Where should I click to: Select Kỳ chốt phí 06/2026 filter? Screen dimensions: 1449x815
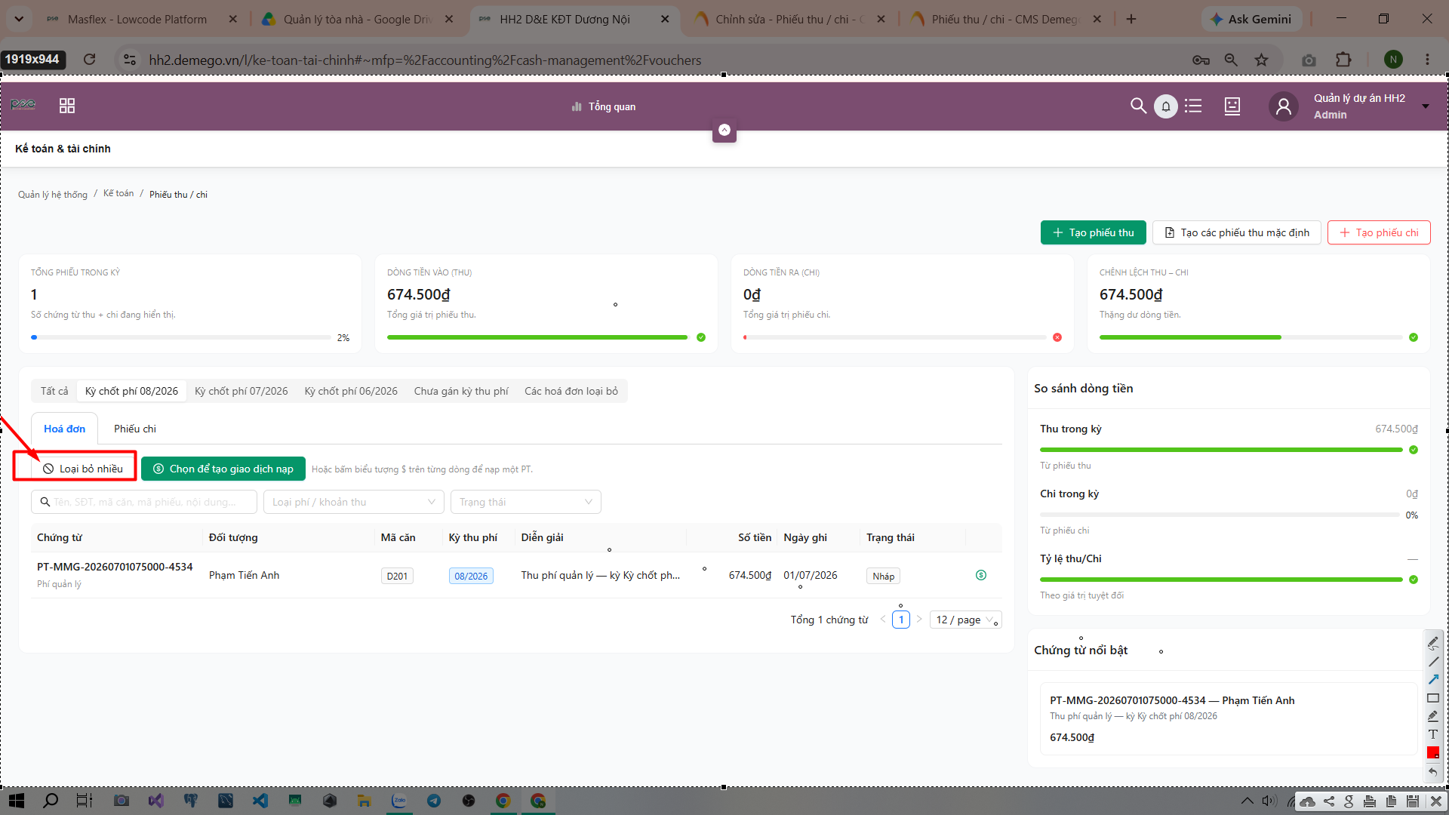point(351,391)
